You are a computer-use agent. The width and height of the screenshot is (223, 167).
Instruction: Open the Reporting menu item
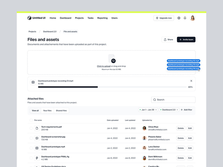[x=102, y=18]
